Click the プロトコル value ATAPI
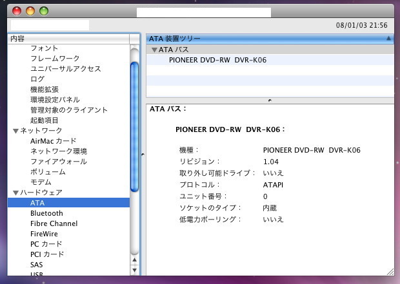 273,185
